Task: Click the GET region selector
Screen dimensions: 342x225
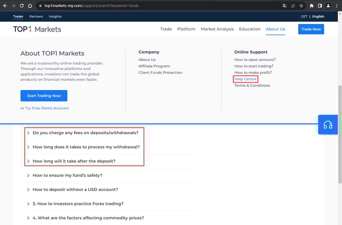Action: (304, 17)
